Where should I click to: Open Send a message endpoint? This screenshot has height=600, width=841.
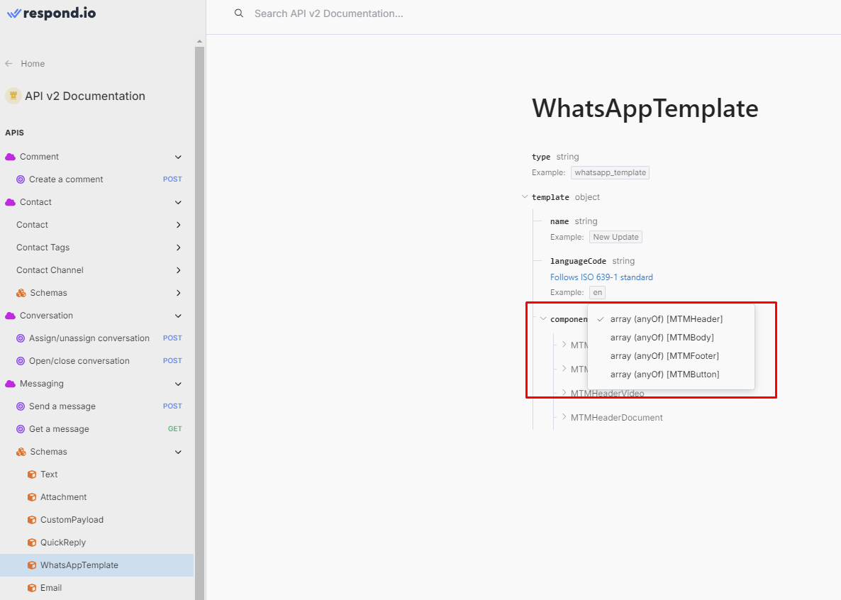(x=62, y=406)
